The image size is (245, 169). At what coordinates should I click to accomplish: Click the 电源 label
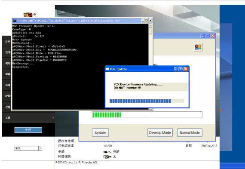[61, 152]
